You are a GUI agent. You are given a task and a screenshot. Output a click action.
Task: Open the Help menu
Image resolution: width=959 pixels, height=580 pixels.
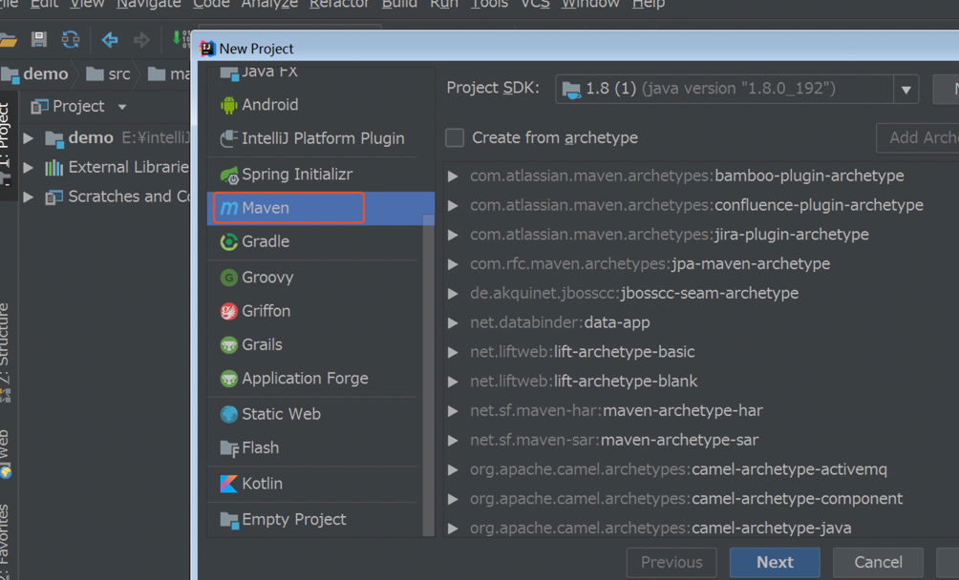pos(649,4)
